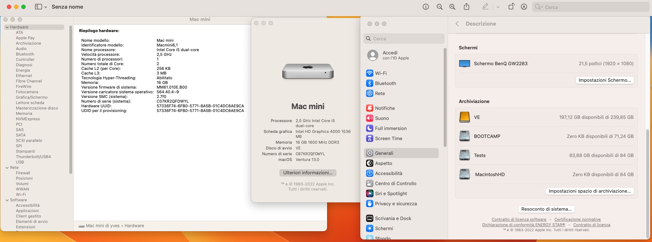The height and width of the screenshot is (242, 652).
Task: Click the Cerca field in System Settings
Action: tap(404, 39)
